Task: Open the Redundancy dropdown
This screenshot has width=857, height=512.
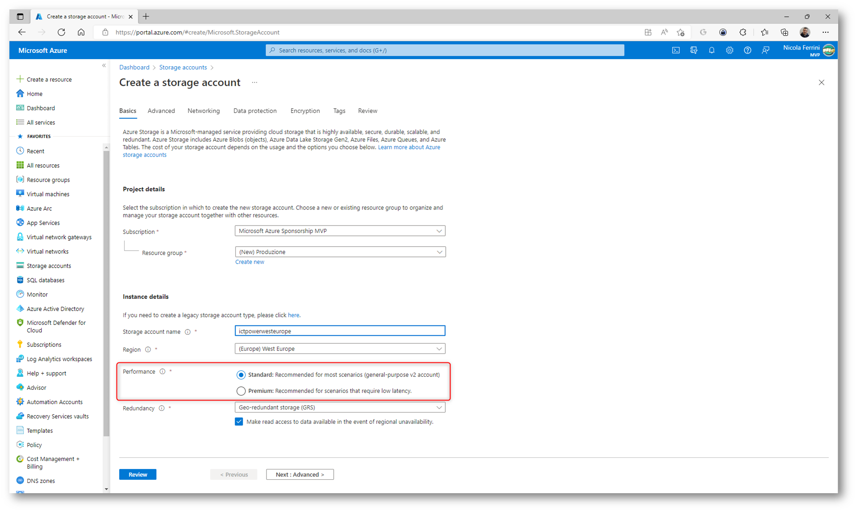Action: click(x=340, y=407)
